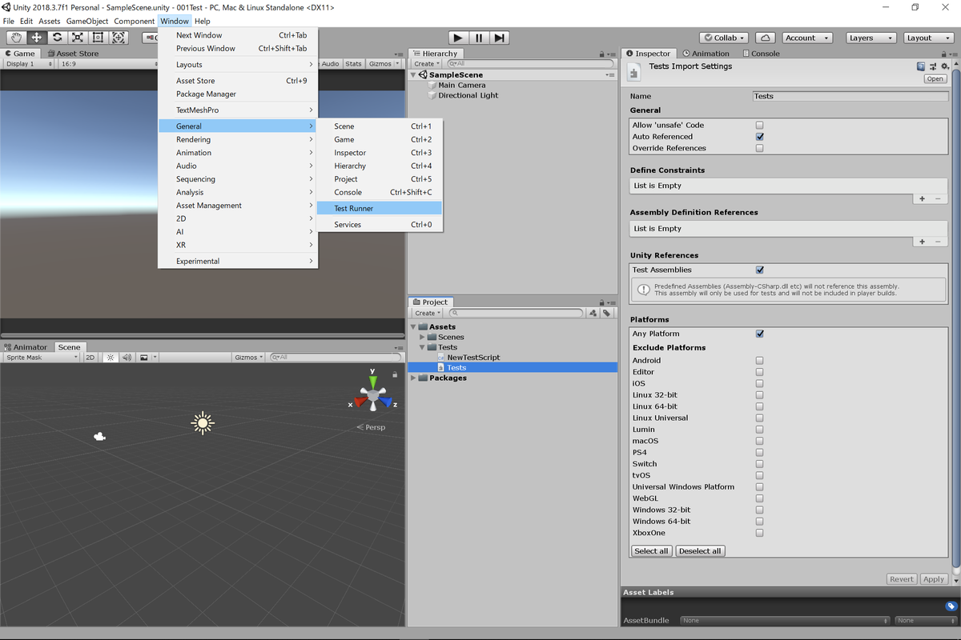Open the AssetBundle None dropdown
The width and height of the screenshot is (961, 640).
[785, 620]
